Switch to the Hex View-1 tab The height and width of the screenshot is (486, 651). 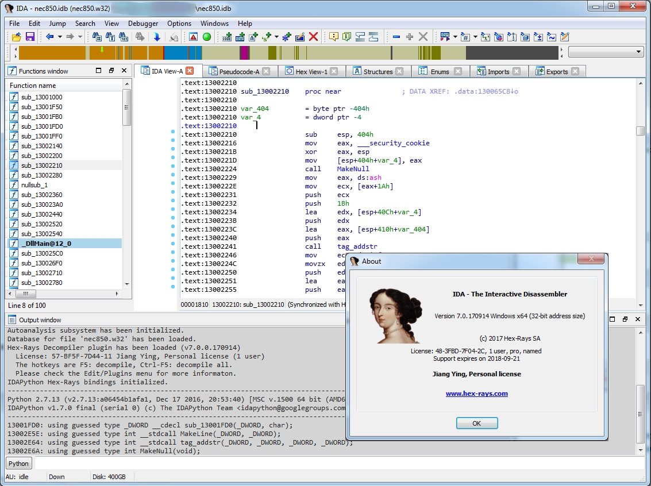tap(311, 71)
